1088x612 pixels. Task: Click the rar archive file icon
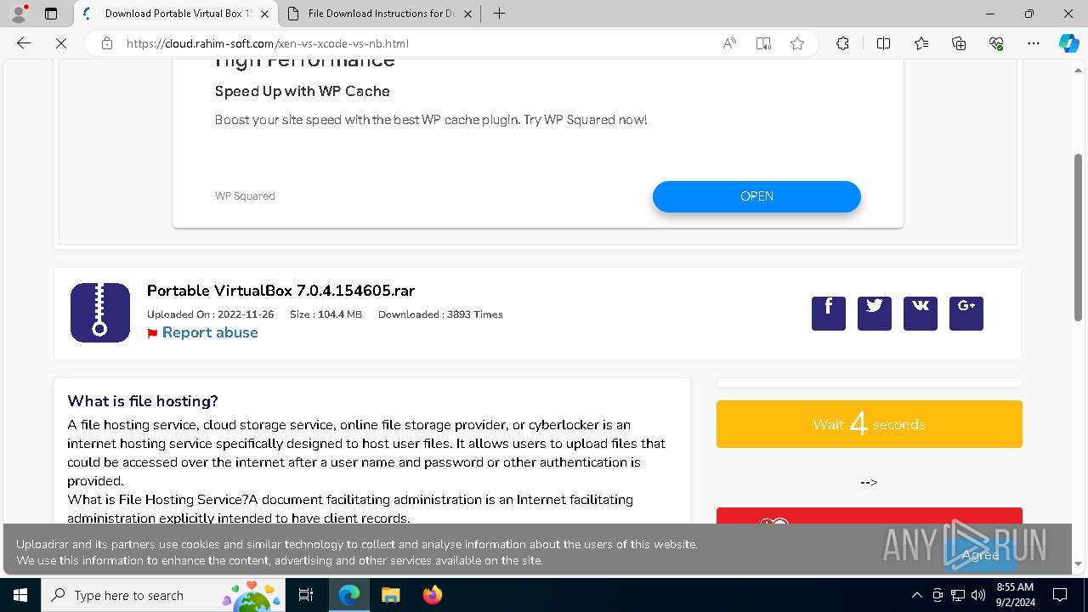coord(100,313)
